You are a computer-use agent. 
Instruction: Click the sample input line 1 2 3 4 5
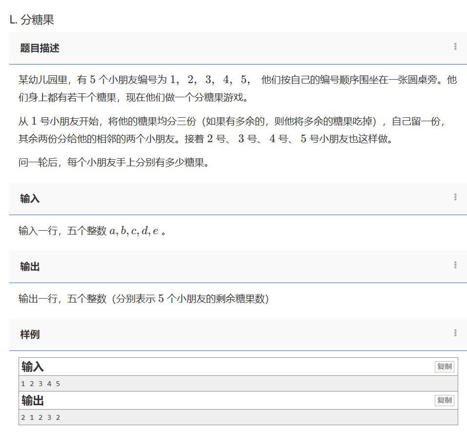(x=41, y=384)
